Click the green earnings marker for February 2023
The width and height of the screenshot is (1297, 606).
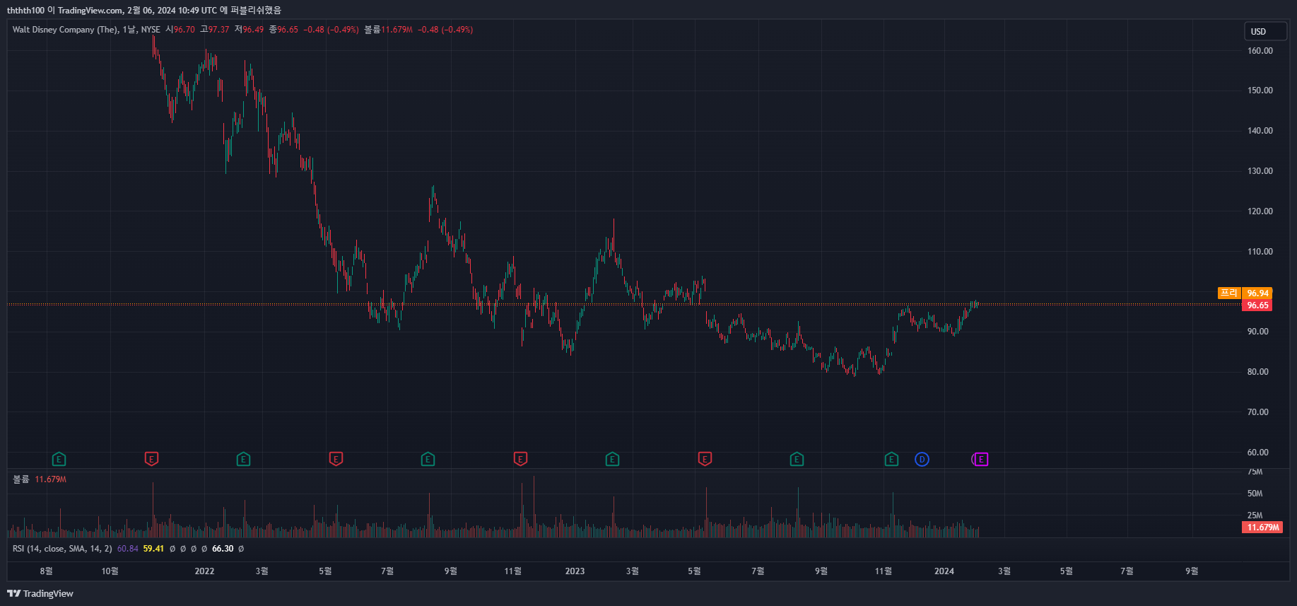pyautogui.click(x=613, y=460)
